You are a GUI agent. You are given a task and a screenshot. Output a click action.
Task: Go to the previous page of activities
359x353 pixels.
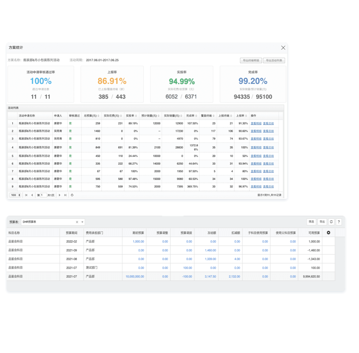[32, 195]
